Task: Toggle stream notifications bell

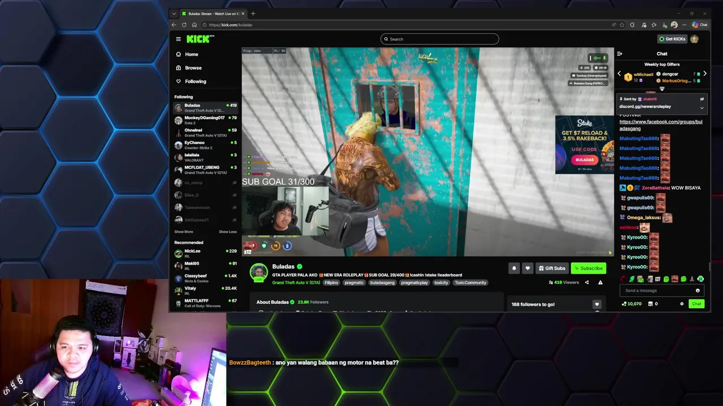Action: coord(514,268)
